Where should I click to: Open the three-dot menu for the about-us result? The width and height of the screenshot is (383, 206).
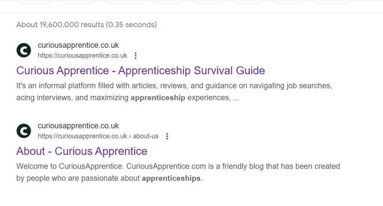pyautogui.click(x=167, y=136)
